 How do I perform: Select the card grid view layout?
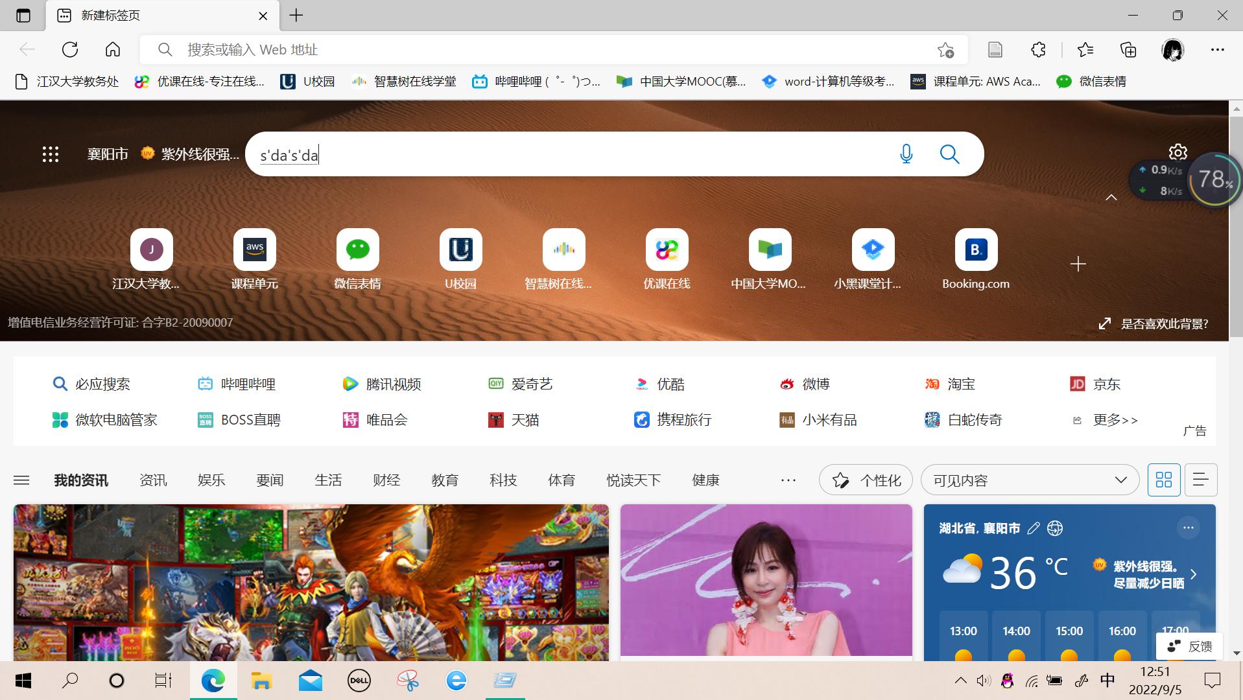1164,480
